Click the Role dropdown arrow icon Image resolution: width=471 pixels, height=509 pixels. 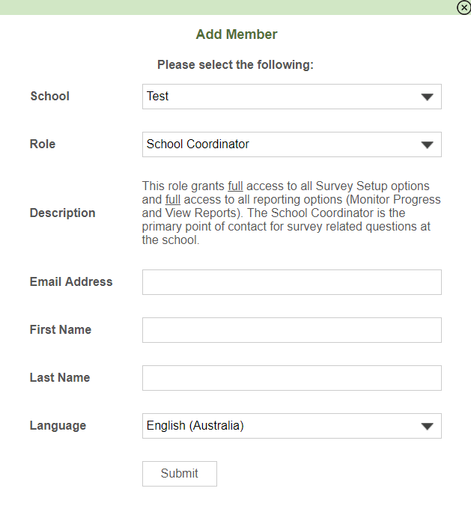click(x=427, y=144)
